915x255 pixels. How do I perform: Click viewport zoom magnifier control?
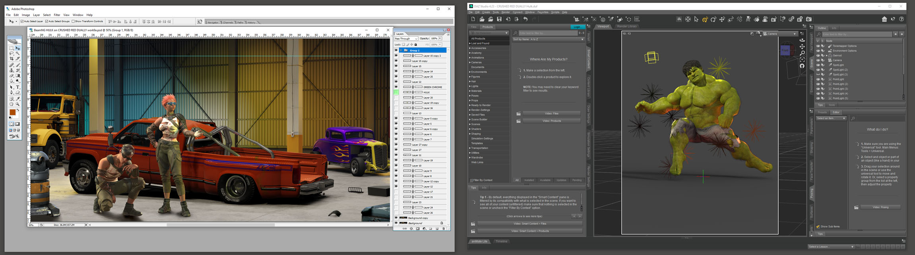[x=802, y=53]
